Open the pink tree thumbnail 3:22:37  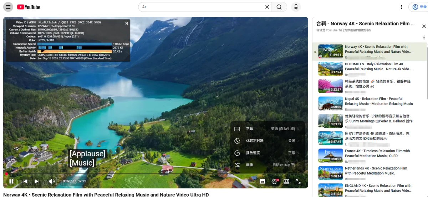pyautogui.click(x=331, y=86)
